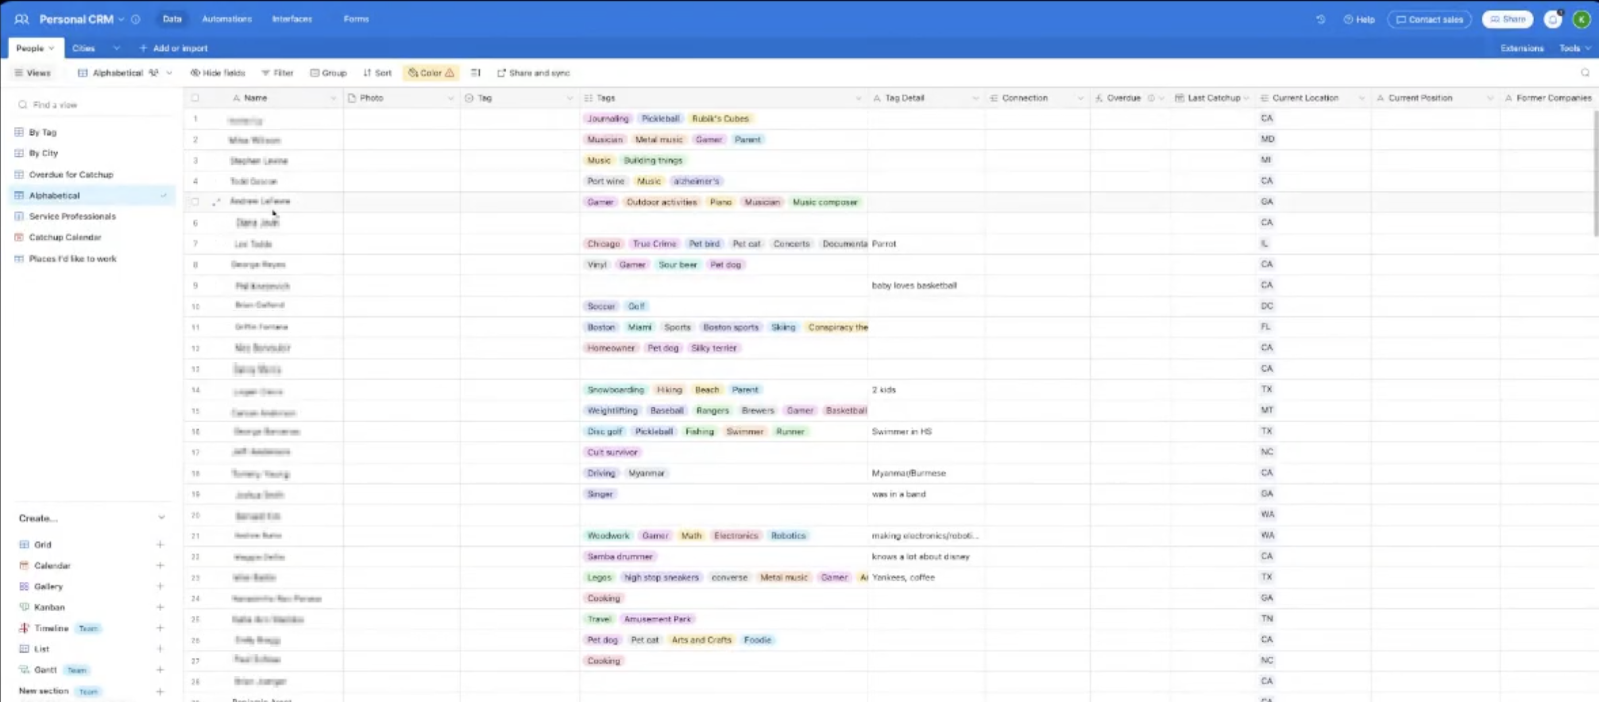Toggle the select-all checkbox in header
Screen dimensions: 1599x702
click(x=195, y=98)
